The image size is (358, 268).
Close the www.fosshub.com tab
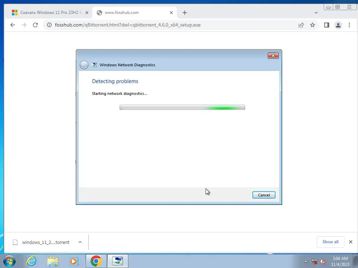click(x=171, y=13)
